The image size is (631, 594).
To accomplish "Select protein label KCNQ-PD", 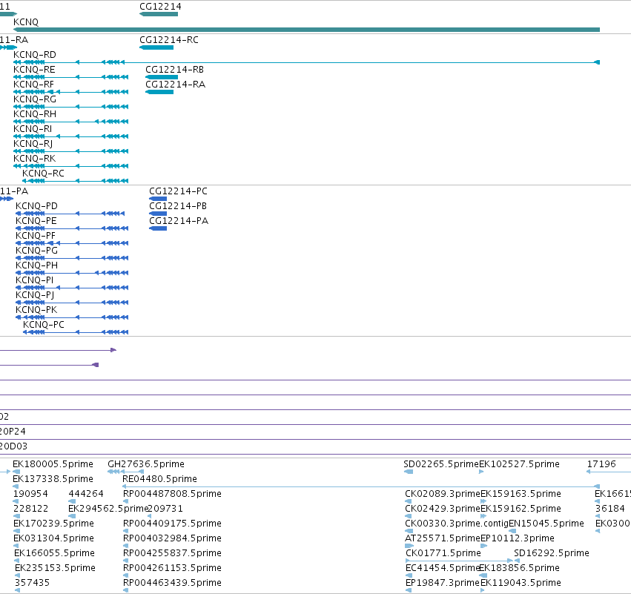I will 36,206.
